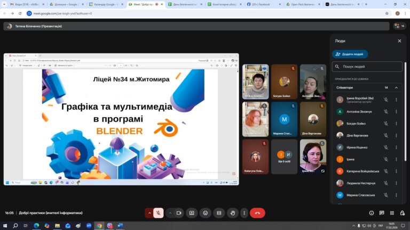Image resolution: width=410 pixels, height=230 pixels.
Task: Open the Chrome profile avatar
Action: click(x=397, y=13)
